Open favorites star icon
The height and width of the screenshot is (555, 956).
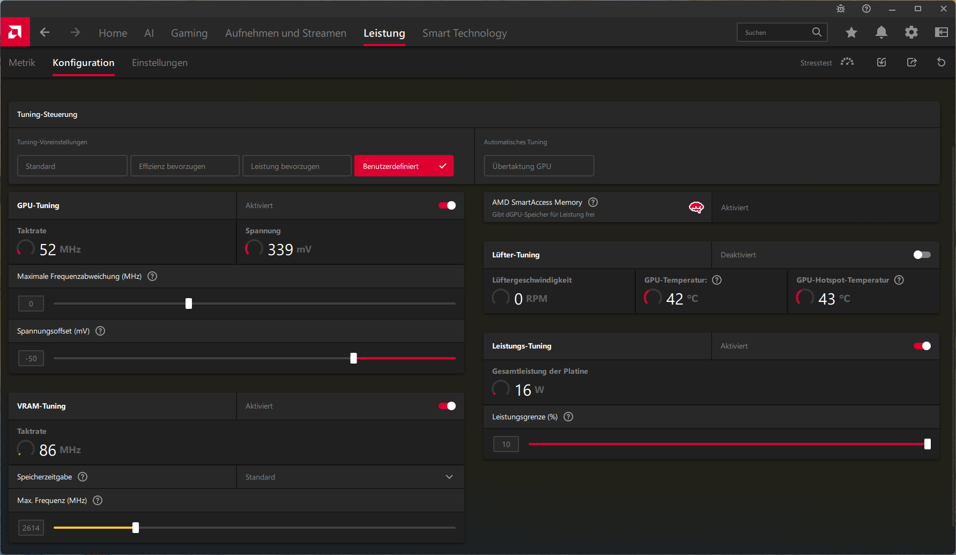point(851,33)
